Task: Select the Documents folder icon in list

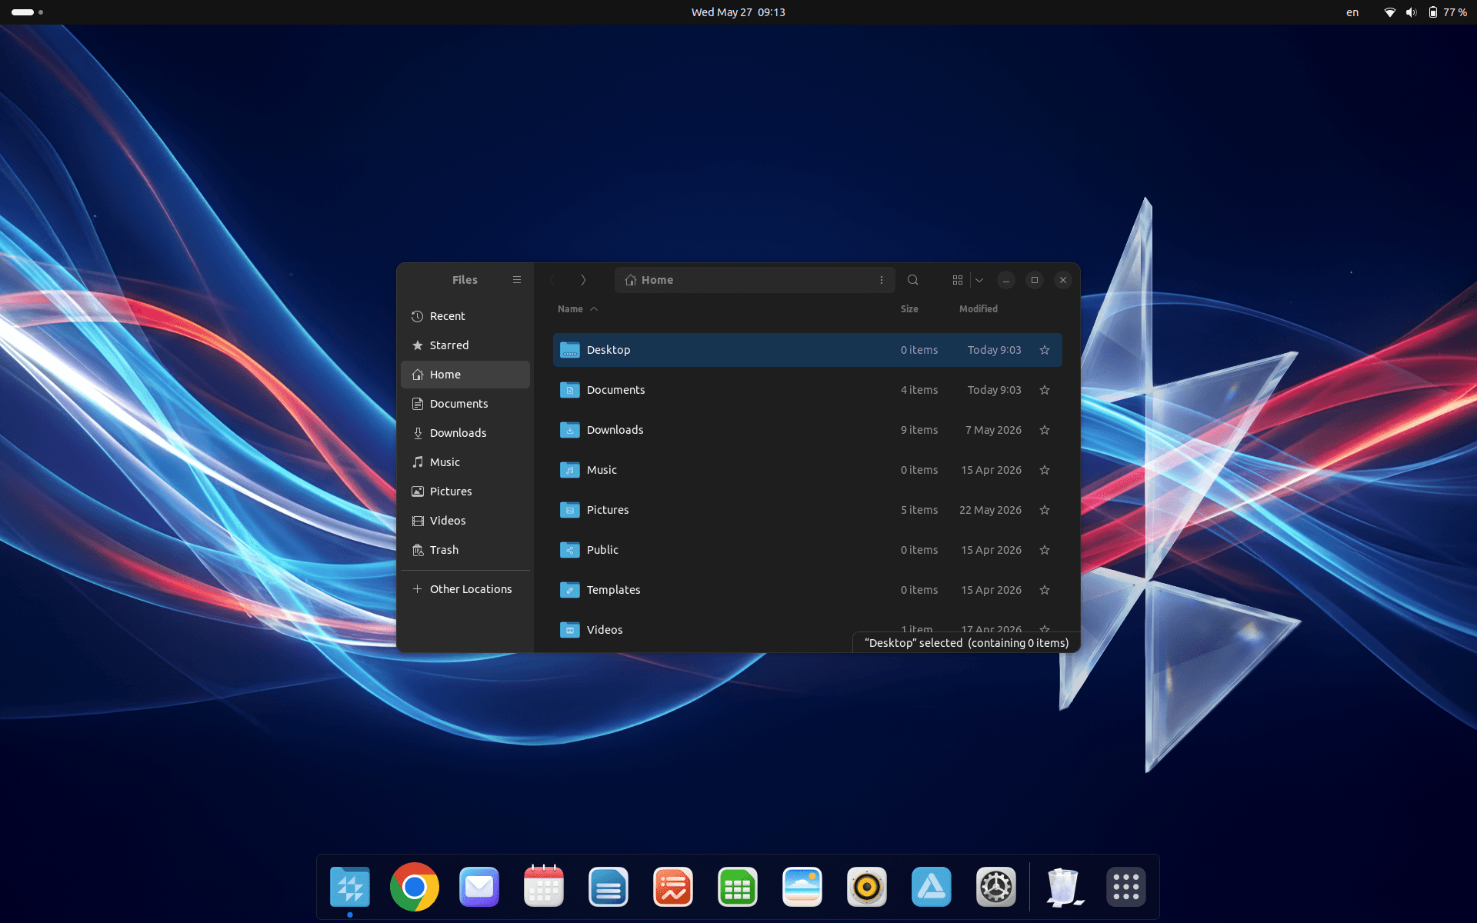Action: (x=570, y=390)
